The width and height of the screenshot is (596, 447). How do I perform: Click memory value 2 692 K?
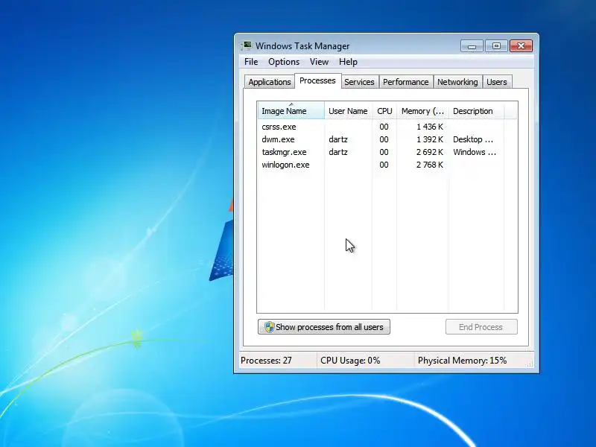430,152
